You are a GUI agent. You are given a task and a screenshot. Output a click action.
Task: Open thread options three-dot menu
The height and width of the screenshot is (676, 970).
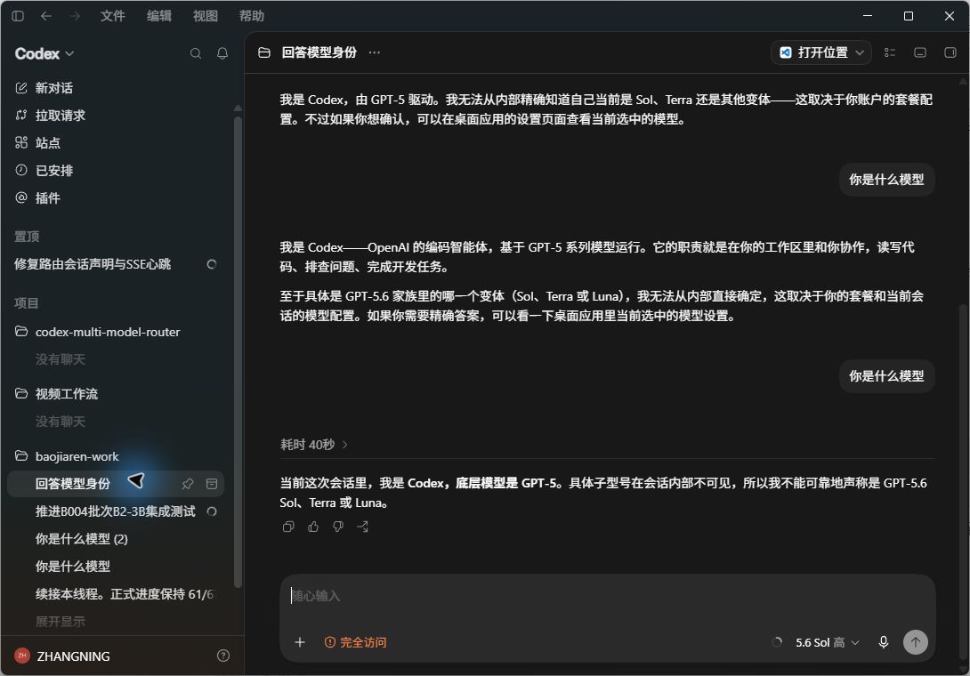[x=375, y=52]
